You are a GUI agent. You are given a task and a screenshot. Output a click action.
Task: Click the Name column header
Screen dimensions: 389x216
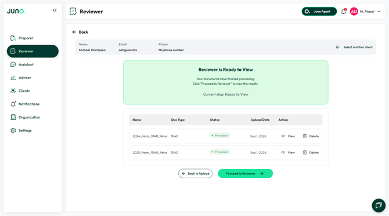click(136, 120)
